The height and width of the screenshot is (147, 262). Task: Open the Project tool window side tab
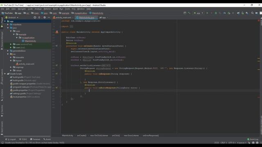(x=2, y=22)
